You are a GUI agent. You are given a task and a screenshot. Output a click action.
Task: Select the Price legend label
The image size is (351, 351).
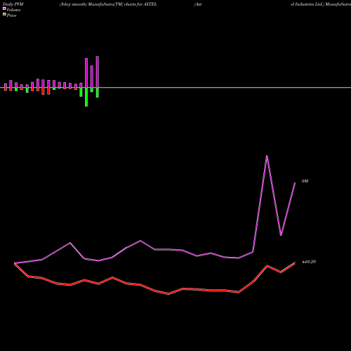coord(11,15)
